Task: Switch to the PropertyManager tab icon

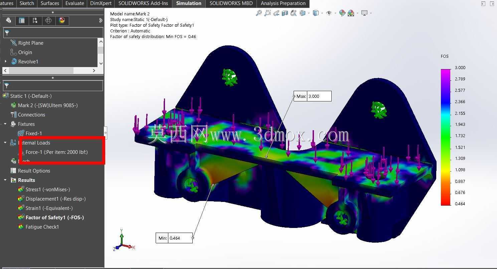Action: [22, 20]
